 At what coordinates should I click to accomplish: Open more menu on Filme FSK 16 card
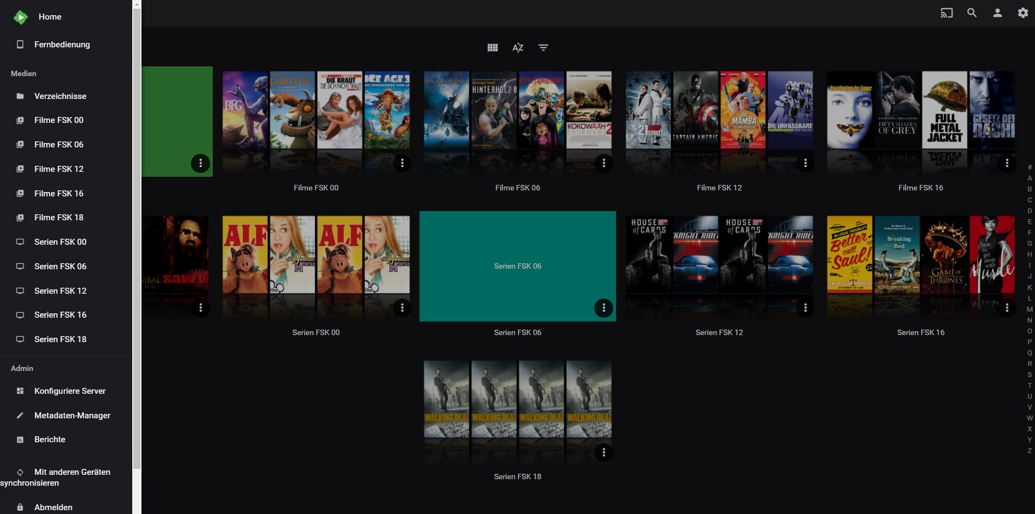(x=1007, y=163)
